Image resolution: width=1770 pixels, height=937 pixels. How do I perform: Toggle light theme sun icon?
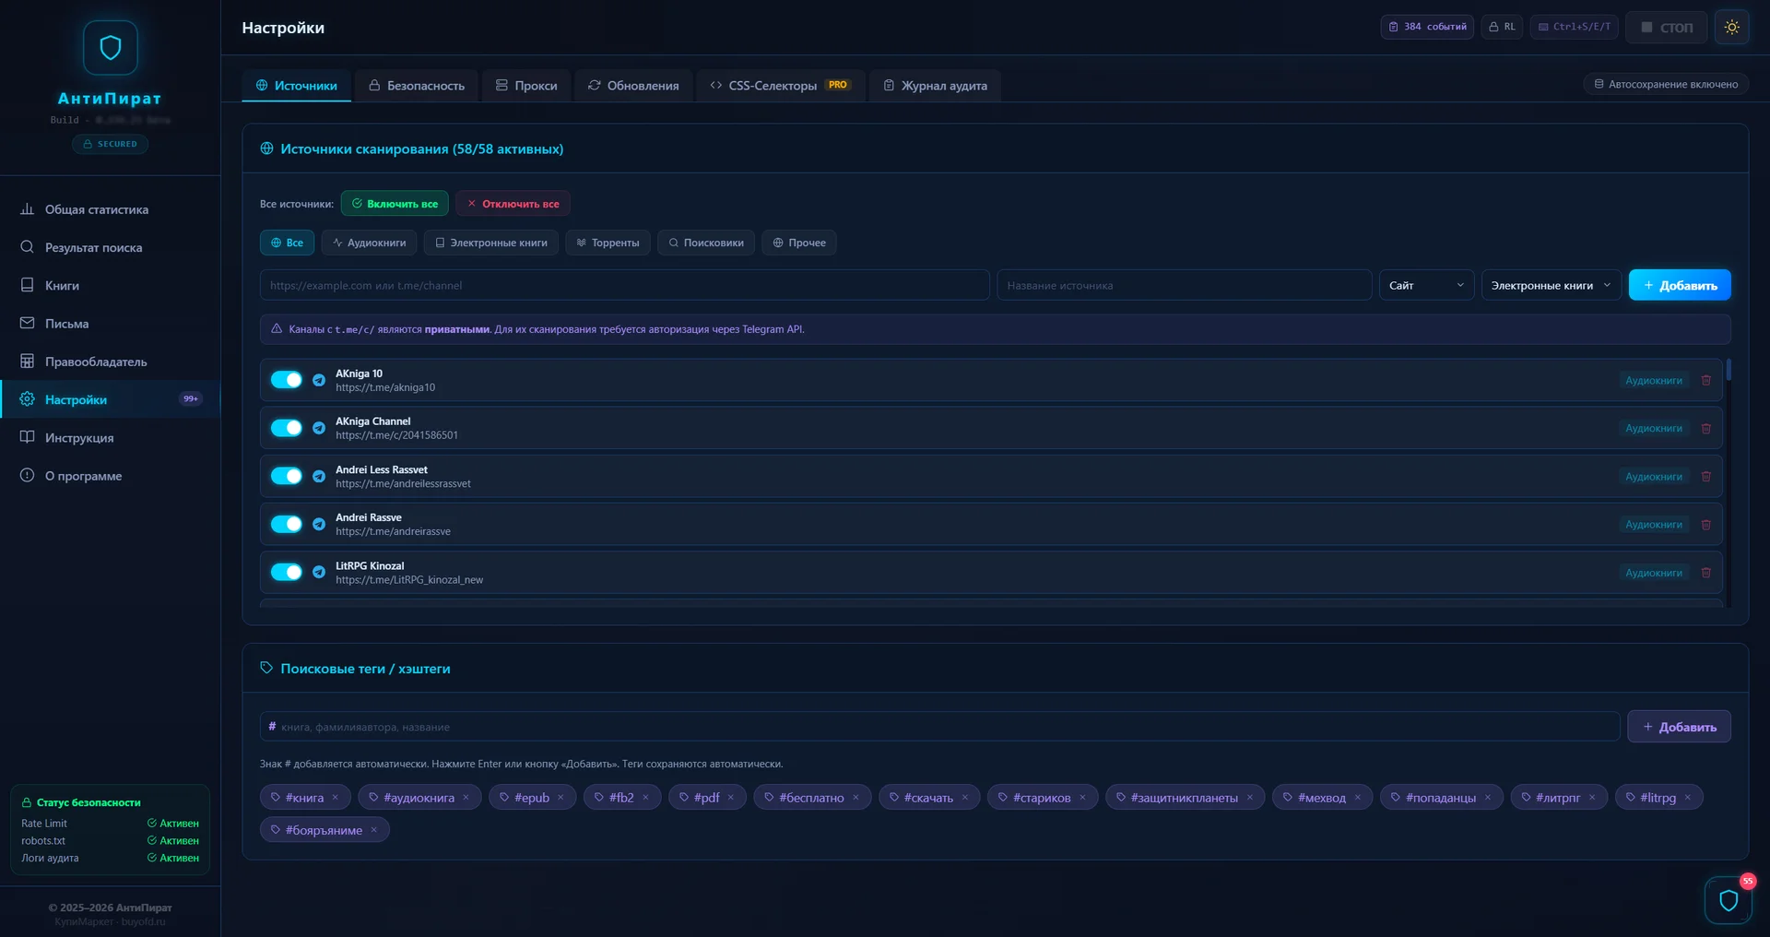pos(1732,27)
